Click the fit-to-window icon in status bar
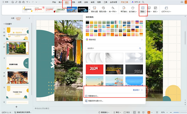Screen dimensions: 187x114 click(157, 112)
